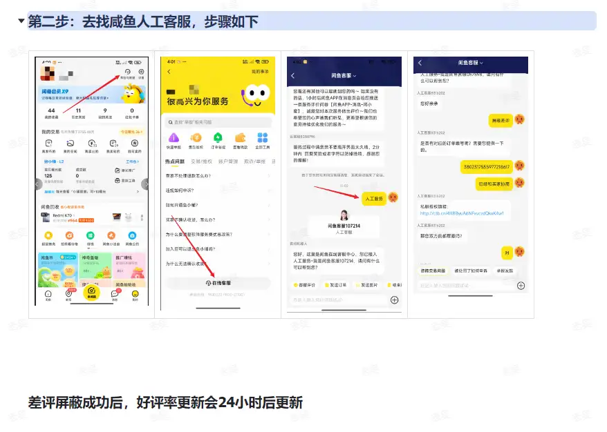Image resolution: width=607 pixels, height=432 pixels.
Task: Open the blue tb.cn authorization link
Action: pyautogui.click(x=461, y=212)
